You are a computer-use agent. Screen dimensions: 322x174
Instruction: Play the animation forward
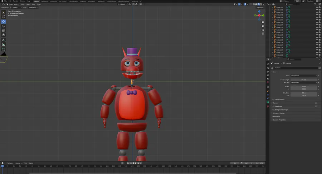point(136,163)
